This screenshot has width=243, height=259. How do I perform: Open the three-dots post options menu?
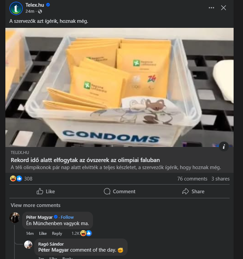(211, 8)
